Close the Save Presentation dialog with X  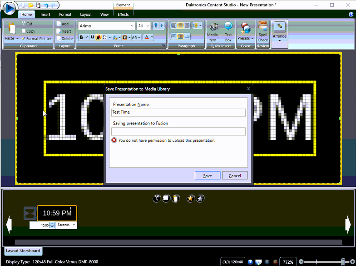248,89
